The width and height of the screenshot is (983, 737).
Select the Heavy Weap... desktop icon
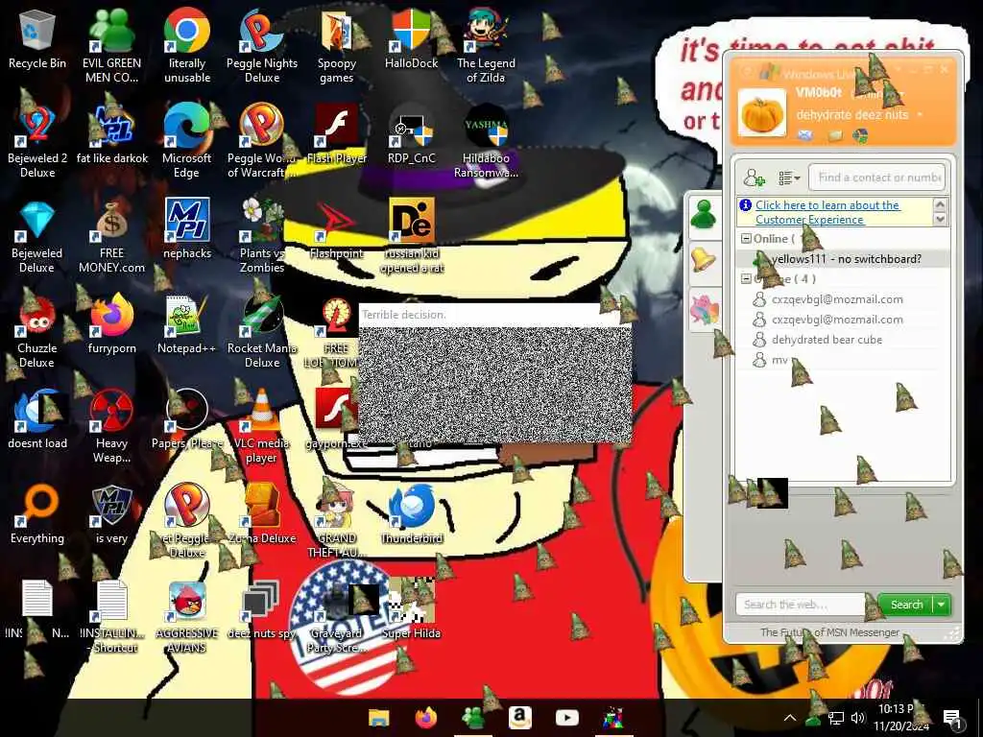pos(111,427)
